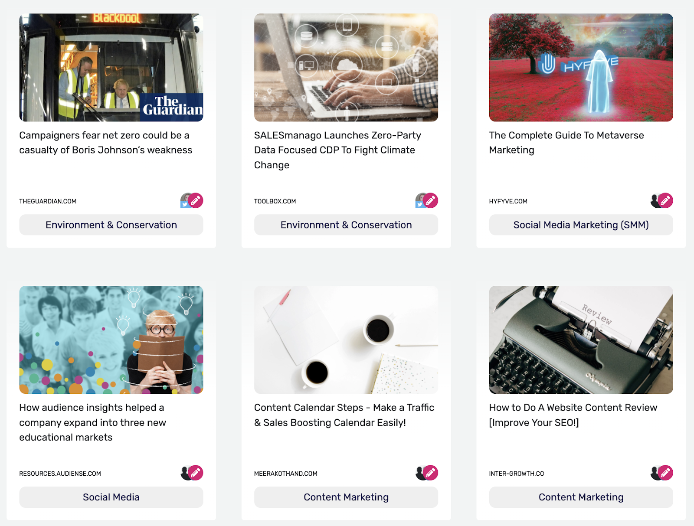The height and width of the screenshot is (526, 694).
Task: Select the Social Media category tag
Action: pyautogui.click(x=111, y=497)
